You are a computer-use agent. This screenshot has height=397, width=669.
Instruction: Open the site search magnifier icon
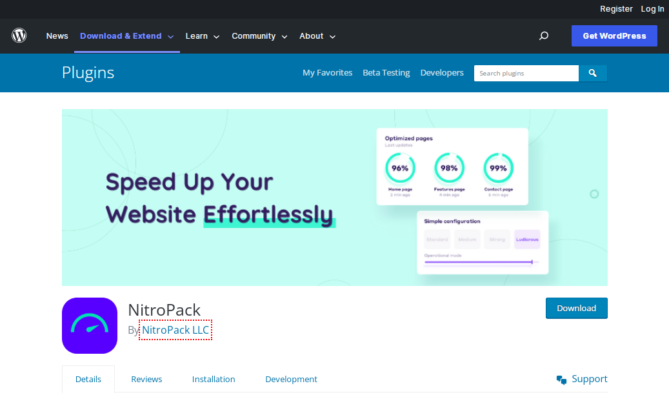coord(544,36)
